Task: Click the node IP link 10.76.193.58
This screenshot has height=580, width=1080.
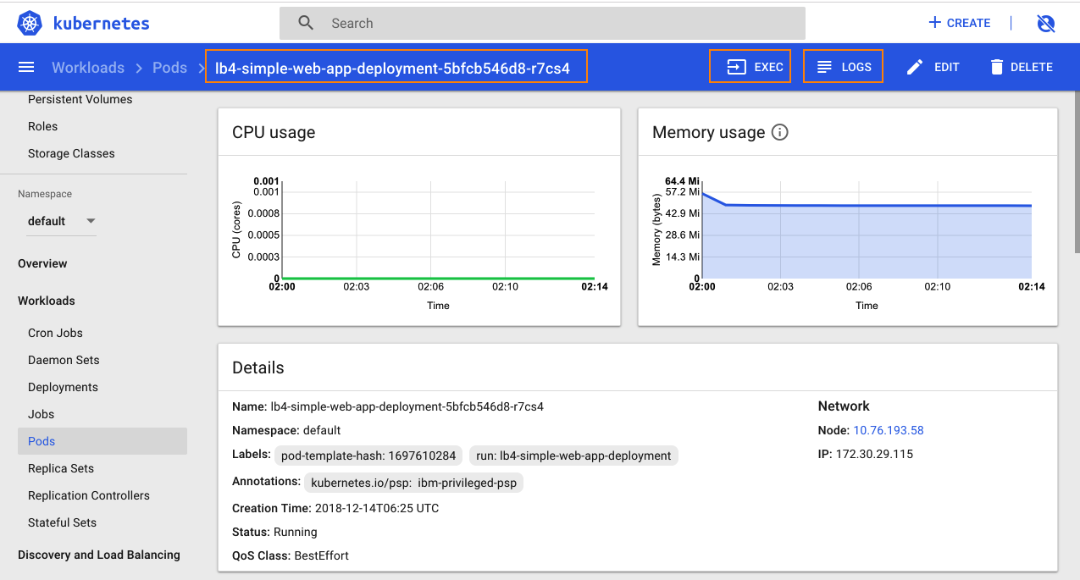Action: [x=888, y=430]
